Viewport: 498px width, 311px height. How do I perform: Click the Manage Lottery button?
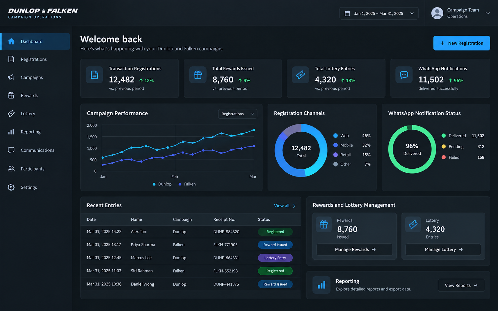[x=443, y=250]
